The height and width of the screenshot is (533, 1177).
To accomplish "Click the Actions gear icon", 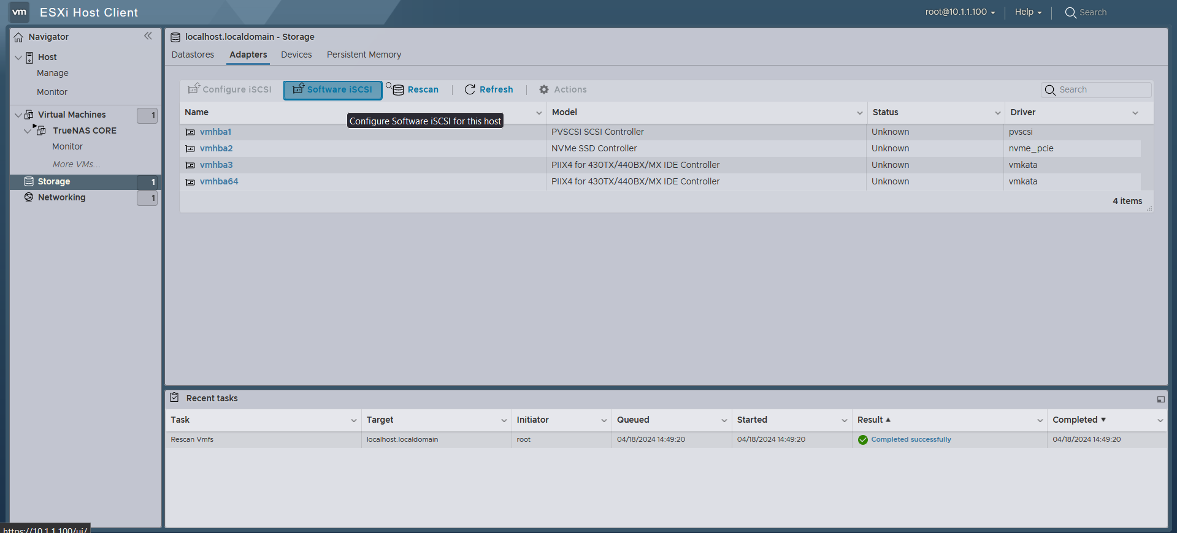I will tap(544, 89).
